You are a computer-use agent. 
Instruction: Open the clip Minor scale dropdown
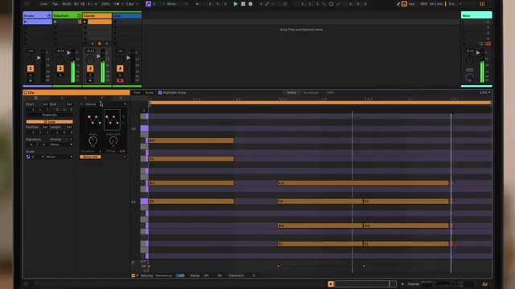pyautogui.click(x=59, y=157)
